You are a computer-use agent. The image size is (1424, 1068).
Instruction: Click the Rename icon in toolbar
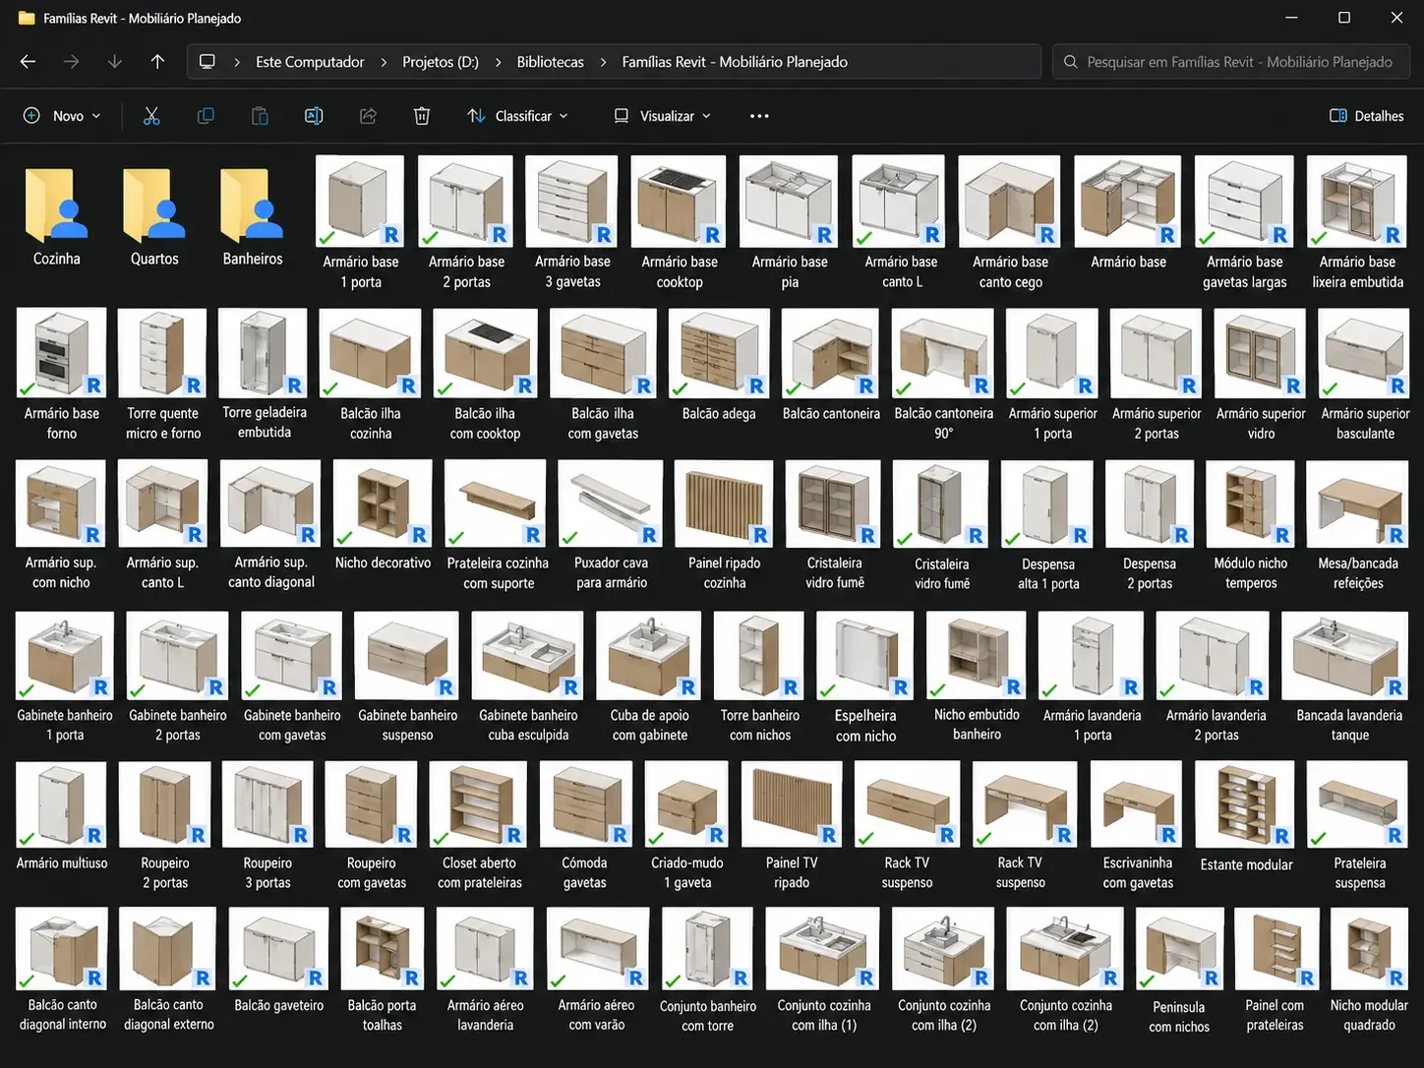314,116
